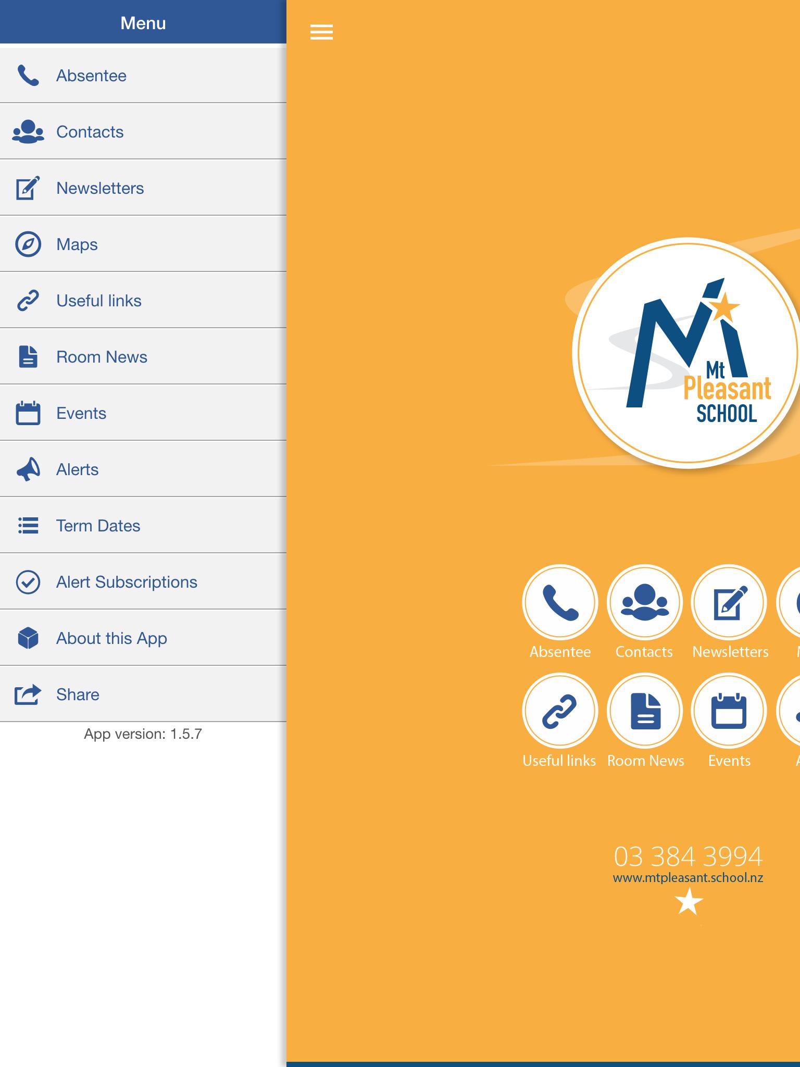The width and height of the screenshot is (800, 1067).
Task: Click the App version 1.5.7 text
Action: pos(143,734)
